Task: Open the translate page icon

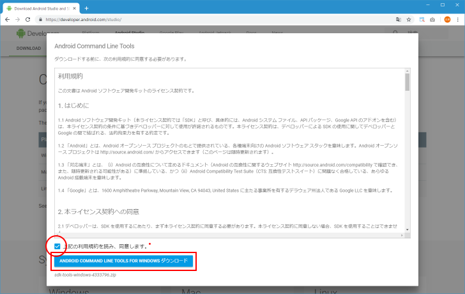Action: pyautogui.click(x=399, y=20)
